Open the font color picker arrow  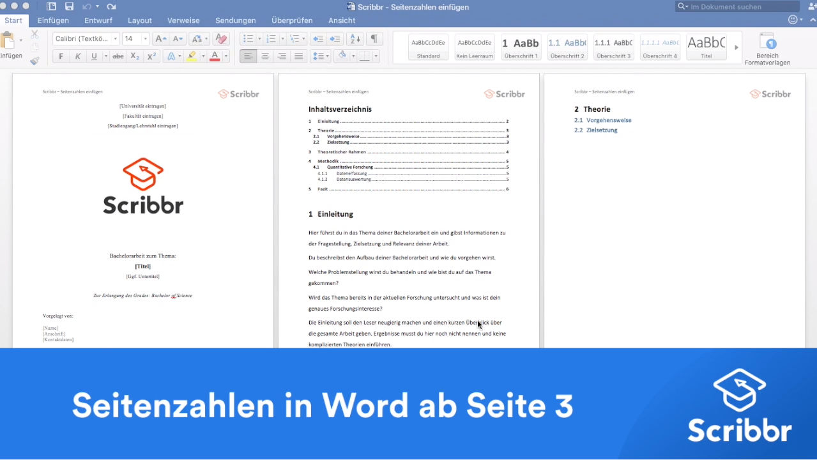pyautogui.click(x=225, y=56)
